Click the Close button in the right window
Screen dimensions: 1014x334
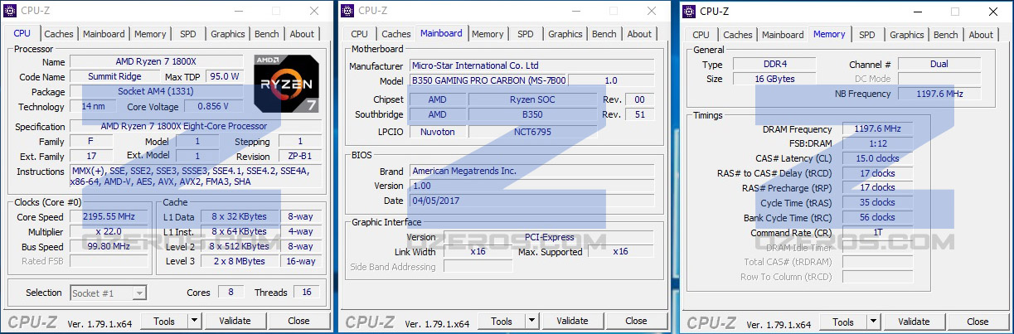tap(978, 322)
